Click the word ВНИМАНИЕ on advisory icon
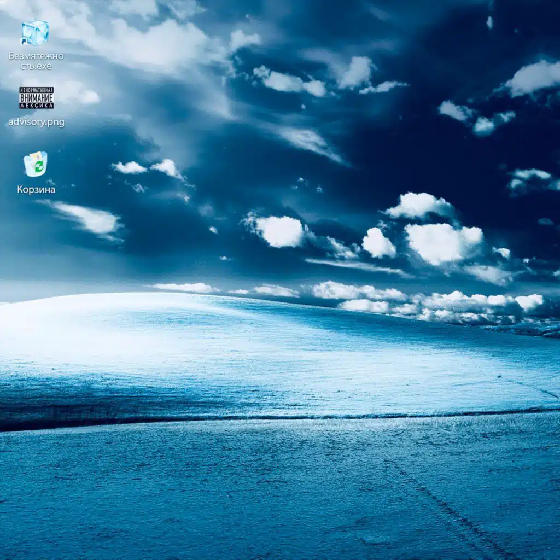Image resolution: width=560 pixels, height=560 pixels. point(36,98)
